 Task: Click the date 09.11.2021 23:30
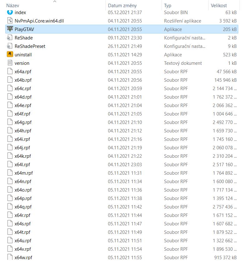tap(125, 38)
